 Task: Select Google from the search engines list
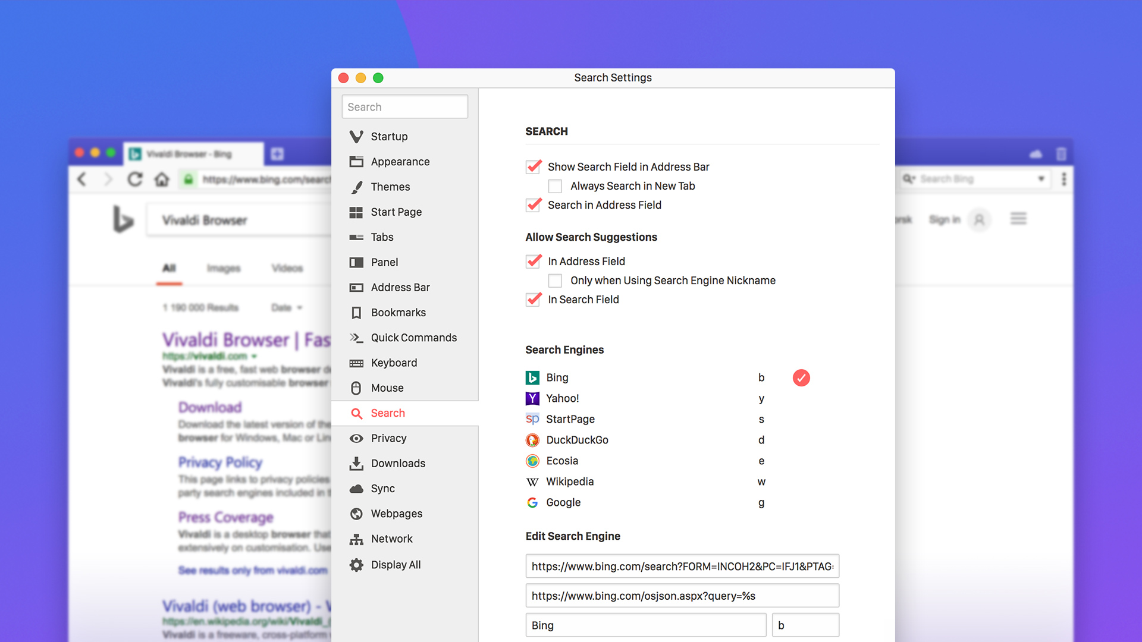563,502
